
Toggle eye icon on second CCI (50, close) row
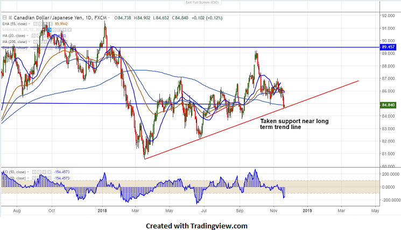pyautogui.click(x=34, y=178)
